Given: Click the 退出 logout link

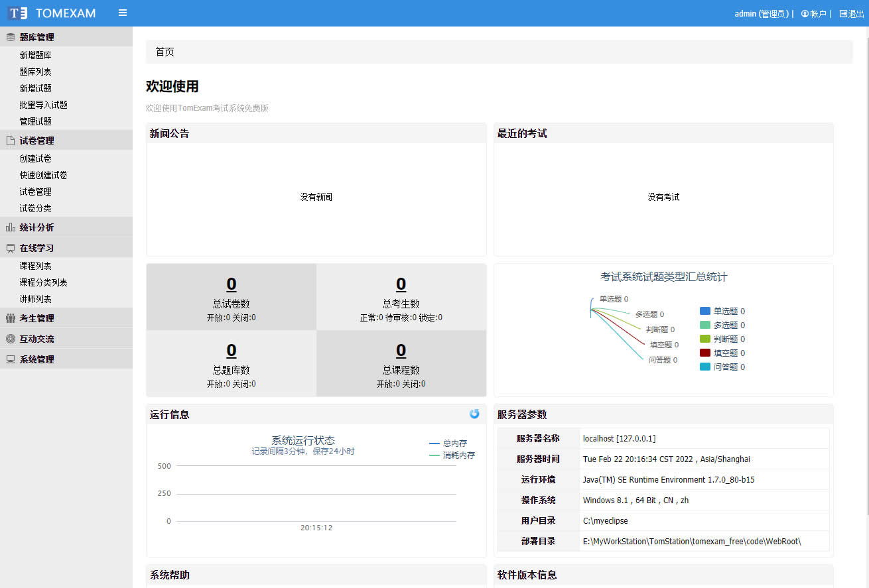Looking at the screenshot, I should 852,13.
